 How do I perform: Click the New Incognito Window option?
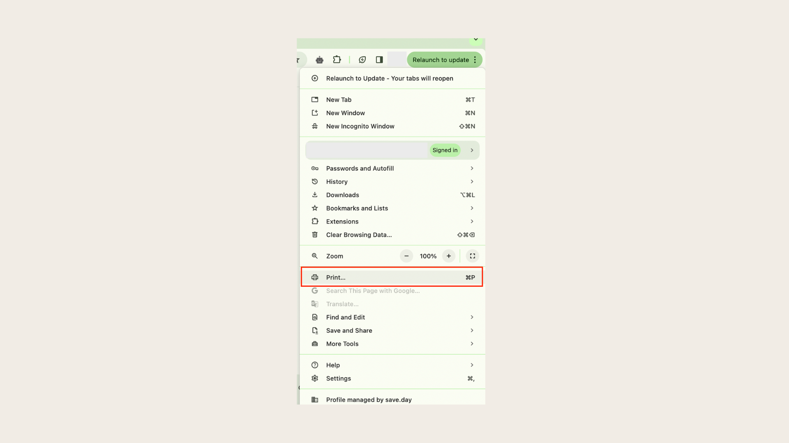click(x=360, y=126)
